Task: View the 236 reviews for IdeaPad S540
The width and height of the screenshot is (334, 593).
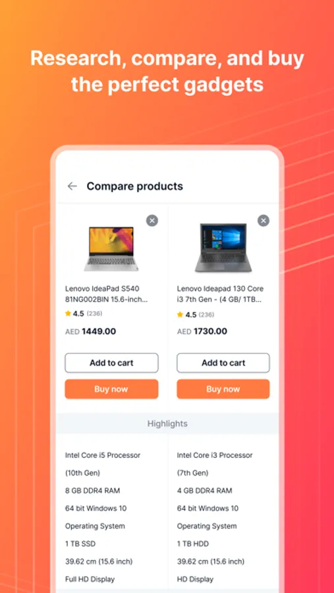Action: click(95, 314)
